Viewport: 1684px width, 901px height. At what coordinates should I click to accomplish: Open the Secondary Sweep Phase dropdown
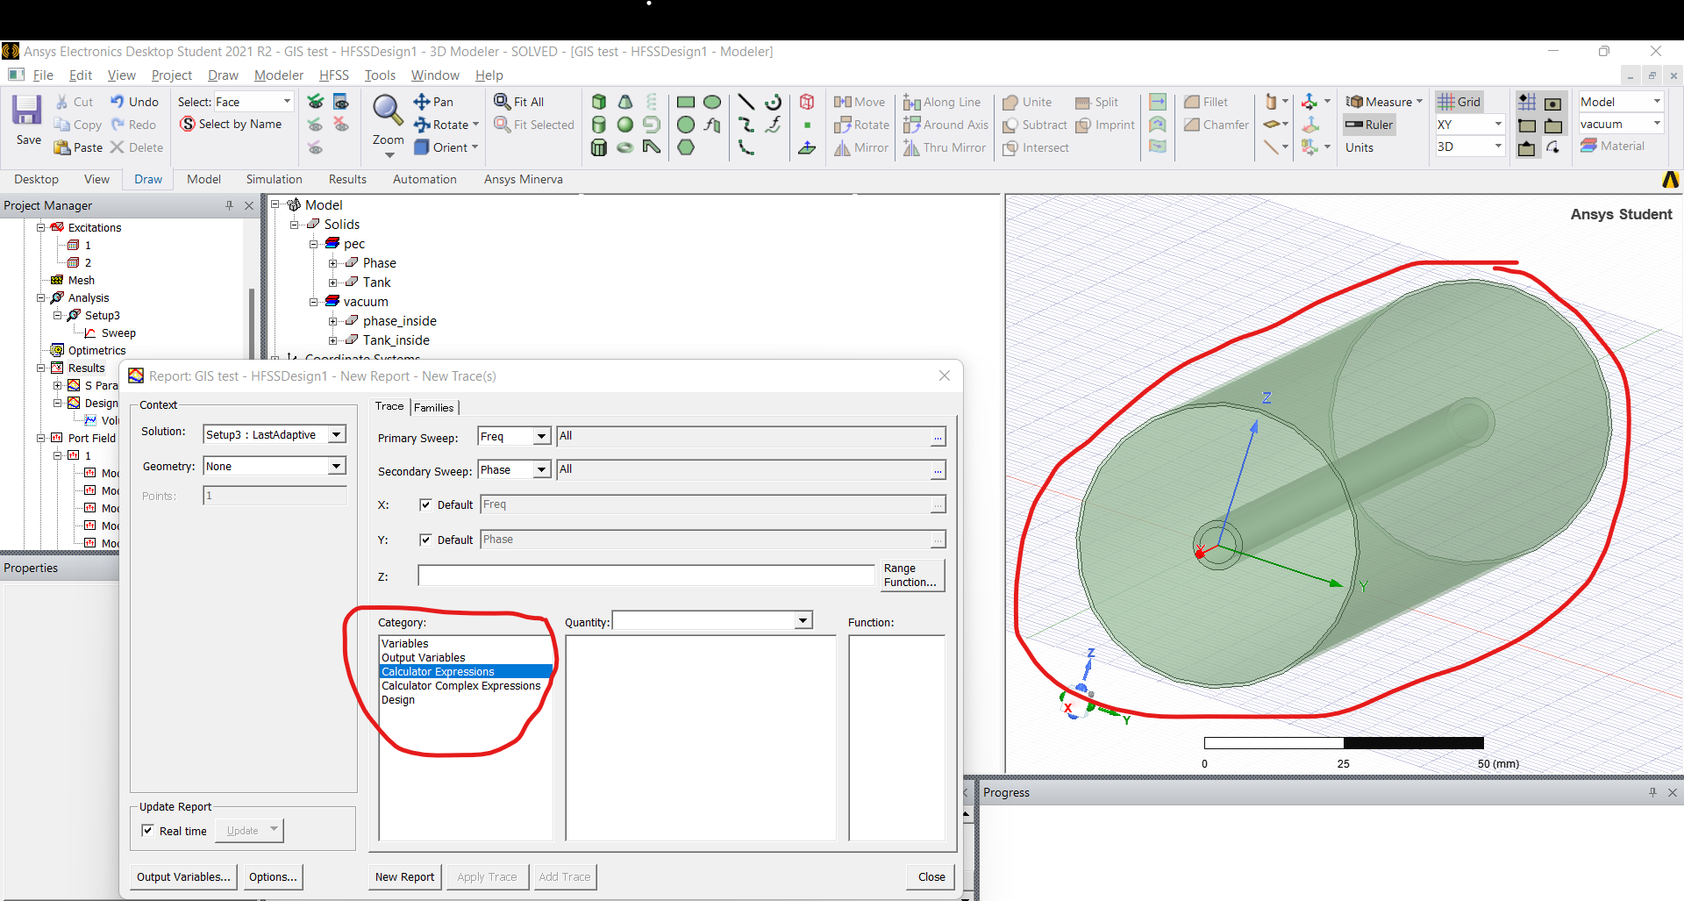541,470
